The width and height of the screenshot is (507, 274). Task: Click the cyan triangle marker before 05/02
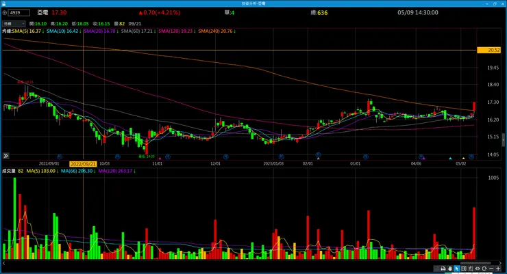coord(450,159)
